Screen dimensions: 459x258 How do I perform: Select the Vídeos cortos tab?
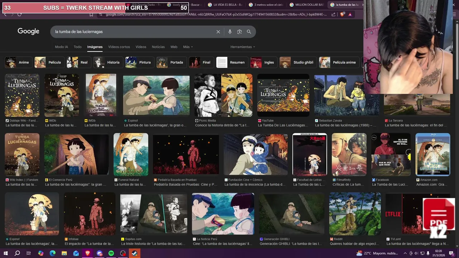119,47
